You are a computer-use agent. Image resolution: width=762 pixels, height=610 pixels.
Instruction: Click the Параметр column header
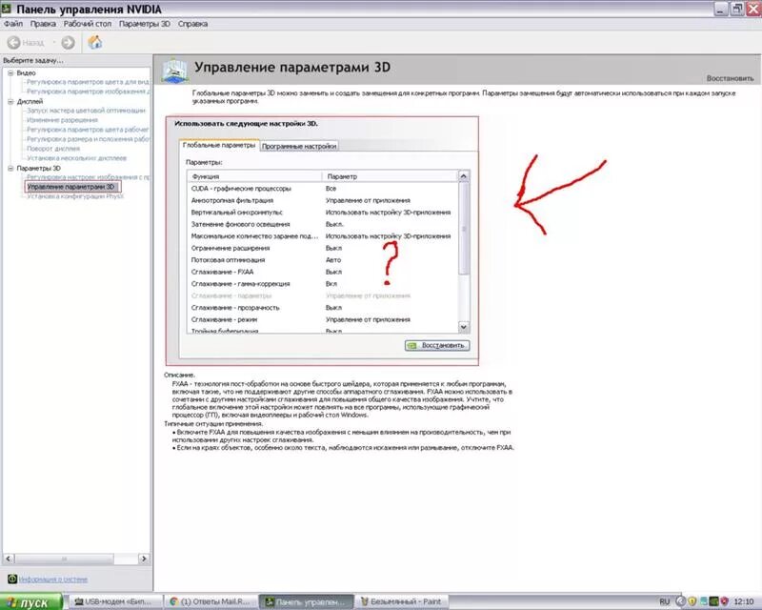[390, 176]
